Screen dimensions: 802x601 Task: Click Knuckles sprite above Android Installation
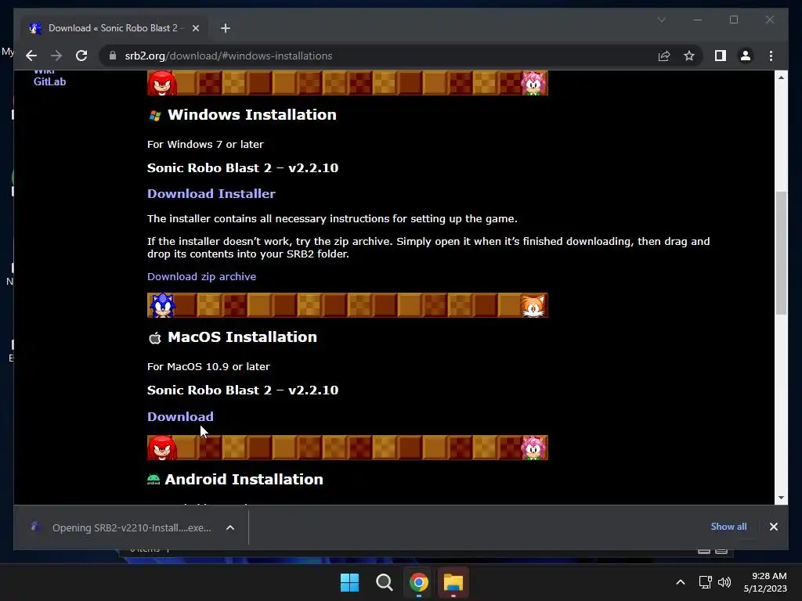click(x=162, y=448)
